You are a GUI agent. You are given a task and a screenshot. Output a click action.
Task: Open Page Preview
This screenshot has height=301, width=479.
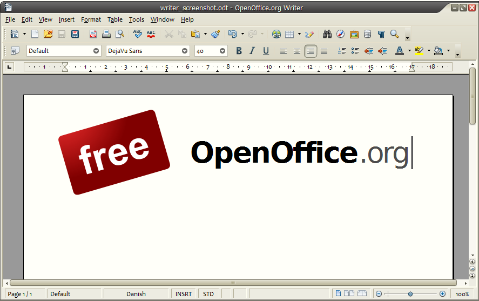tap(120, 34)
